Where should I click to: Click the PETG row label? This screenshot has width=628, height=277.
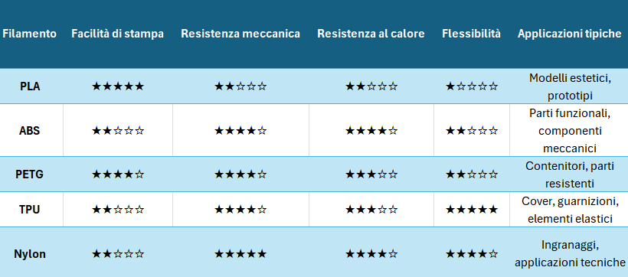tap(30, 174)
